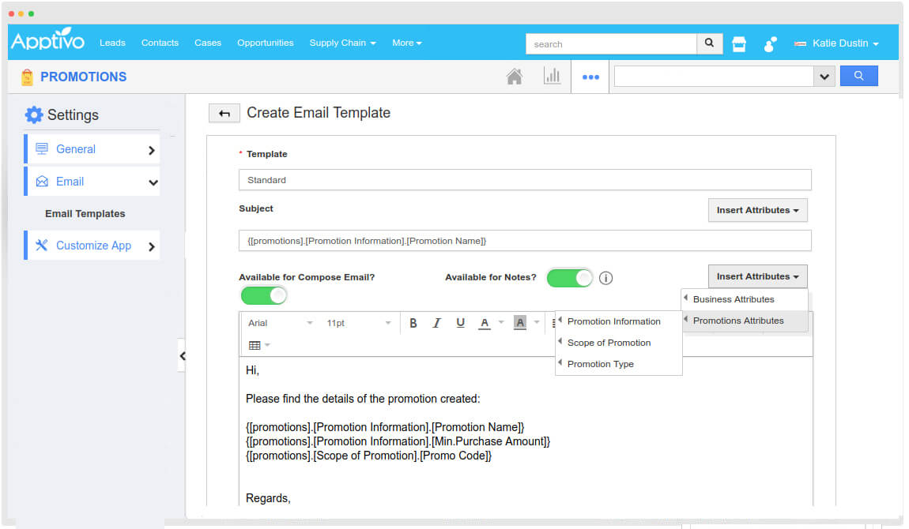The width and height of the screenshot is (909, 529).
Task: Open the Supply Chain menu
Action: (342, 43)
